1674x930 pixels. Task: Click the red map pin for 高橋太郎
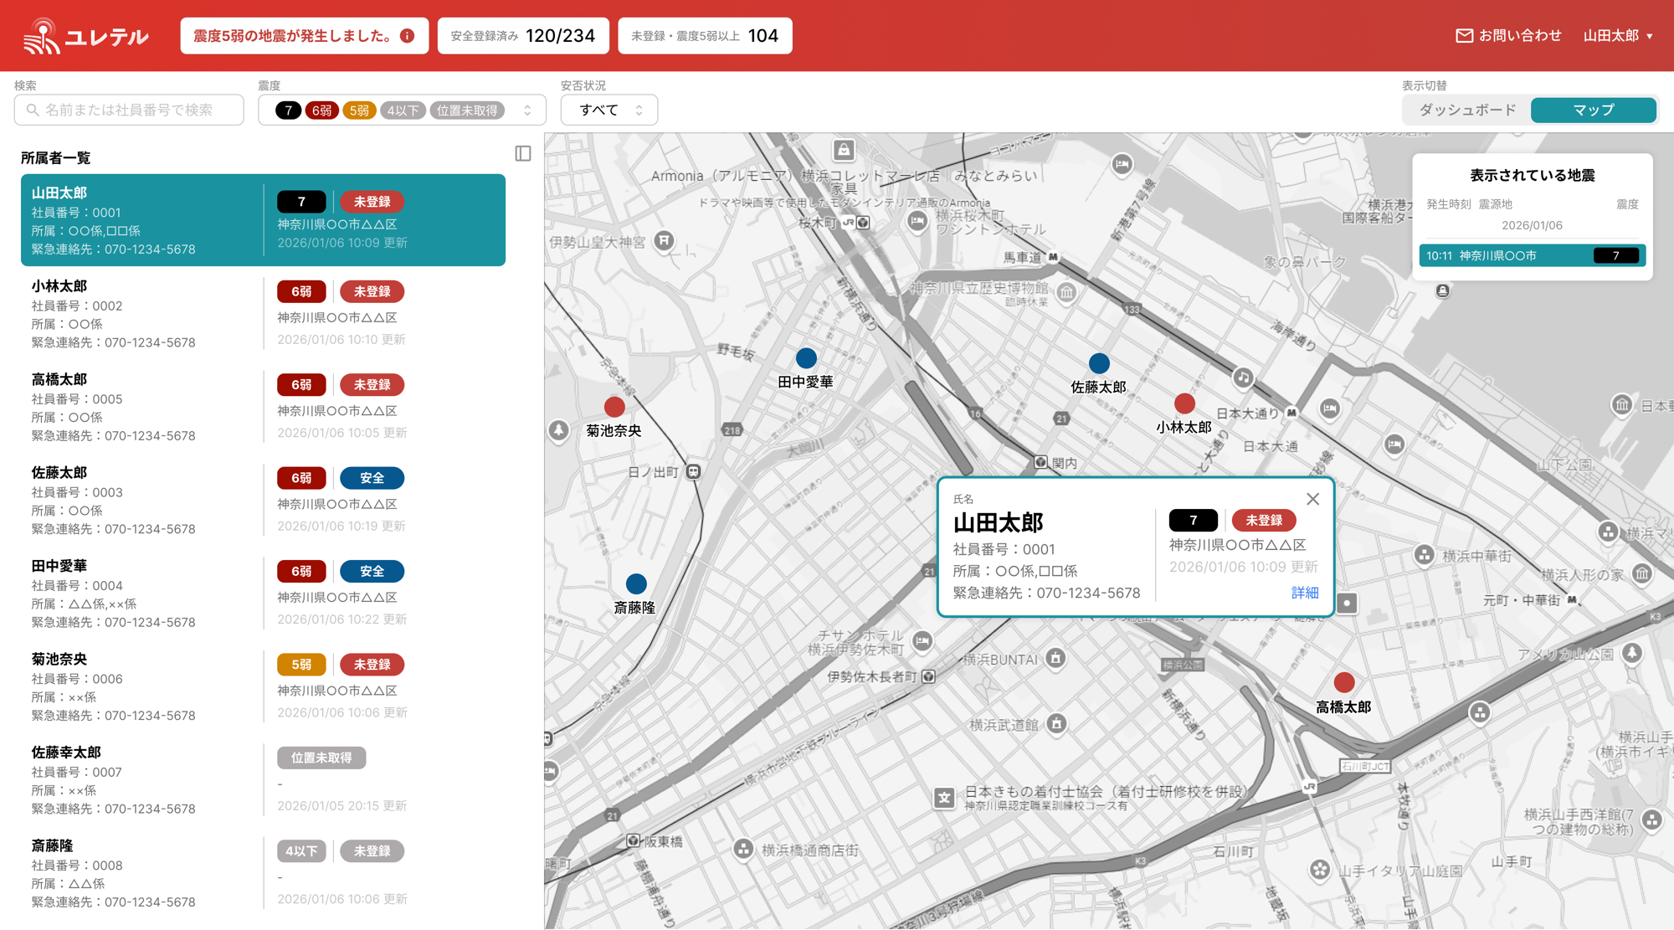(1344, 682)
